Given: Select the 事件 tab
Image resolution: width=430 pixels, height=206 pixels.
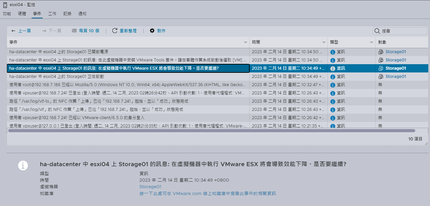Looking at the screenshot, I should 37,14.
